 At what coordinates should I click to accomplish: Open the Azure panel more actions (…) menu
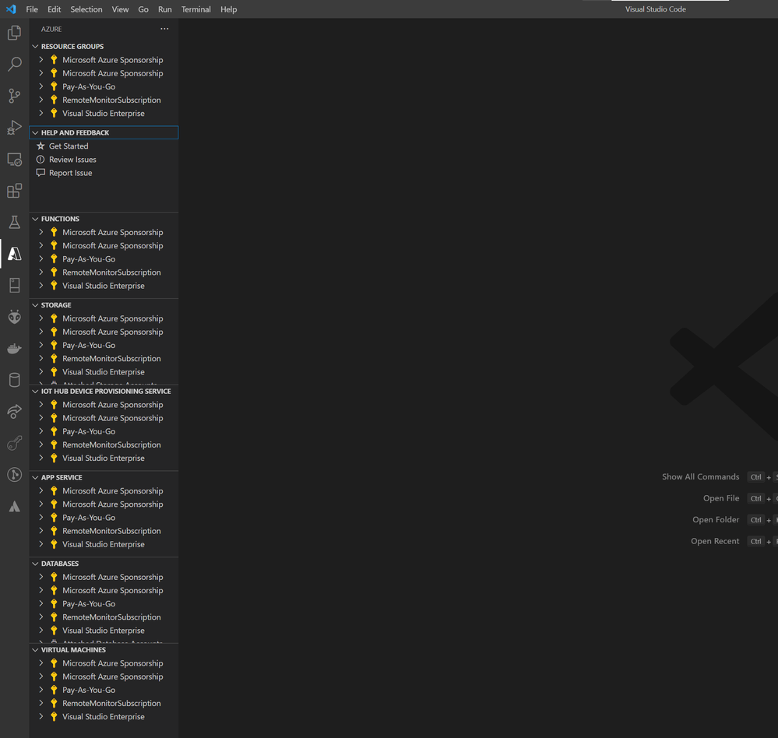pos(164,29)
